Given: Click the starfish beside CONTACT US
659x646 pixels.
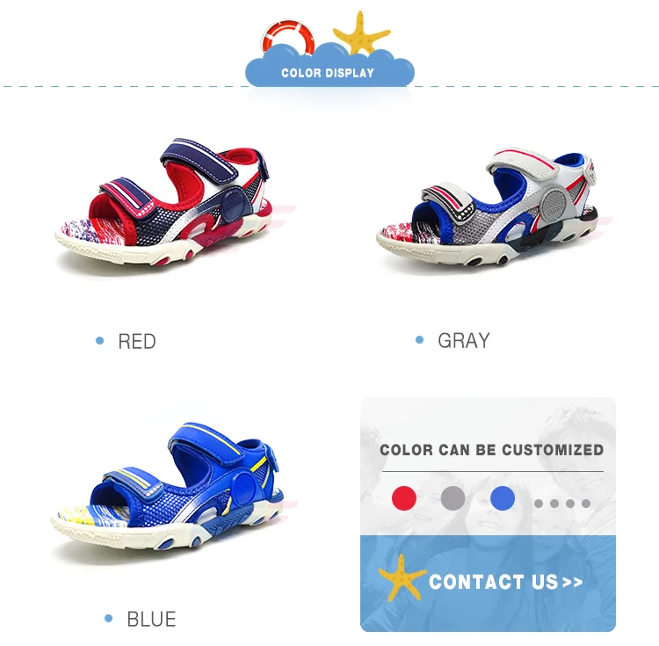Looking at the screenshot, I should 402,577.
